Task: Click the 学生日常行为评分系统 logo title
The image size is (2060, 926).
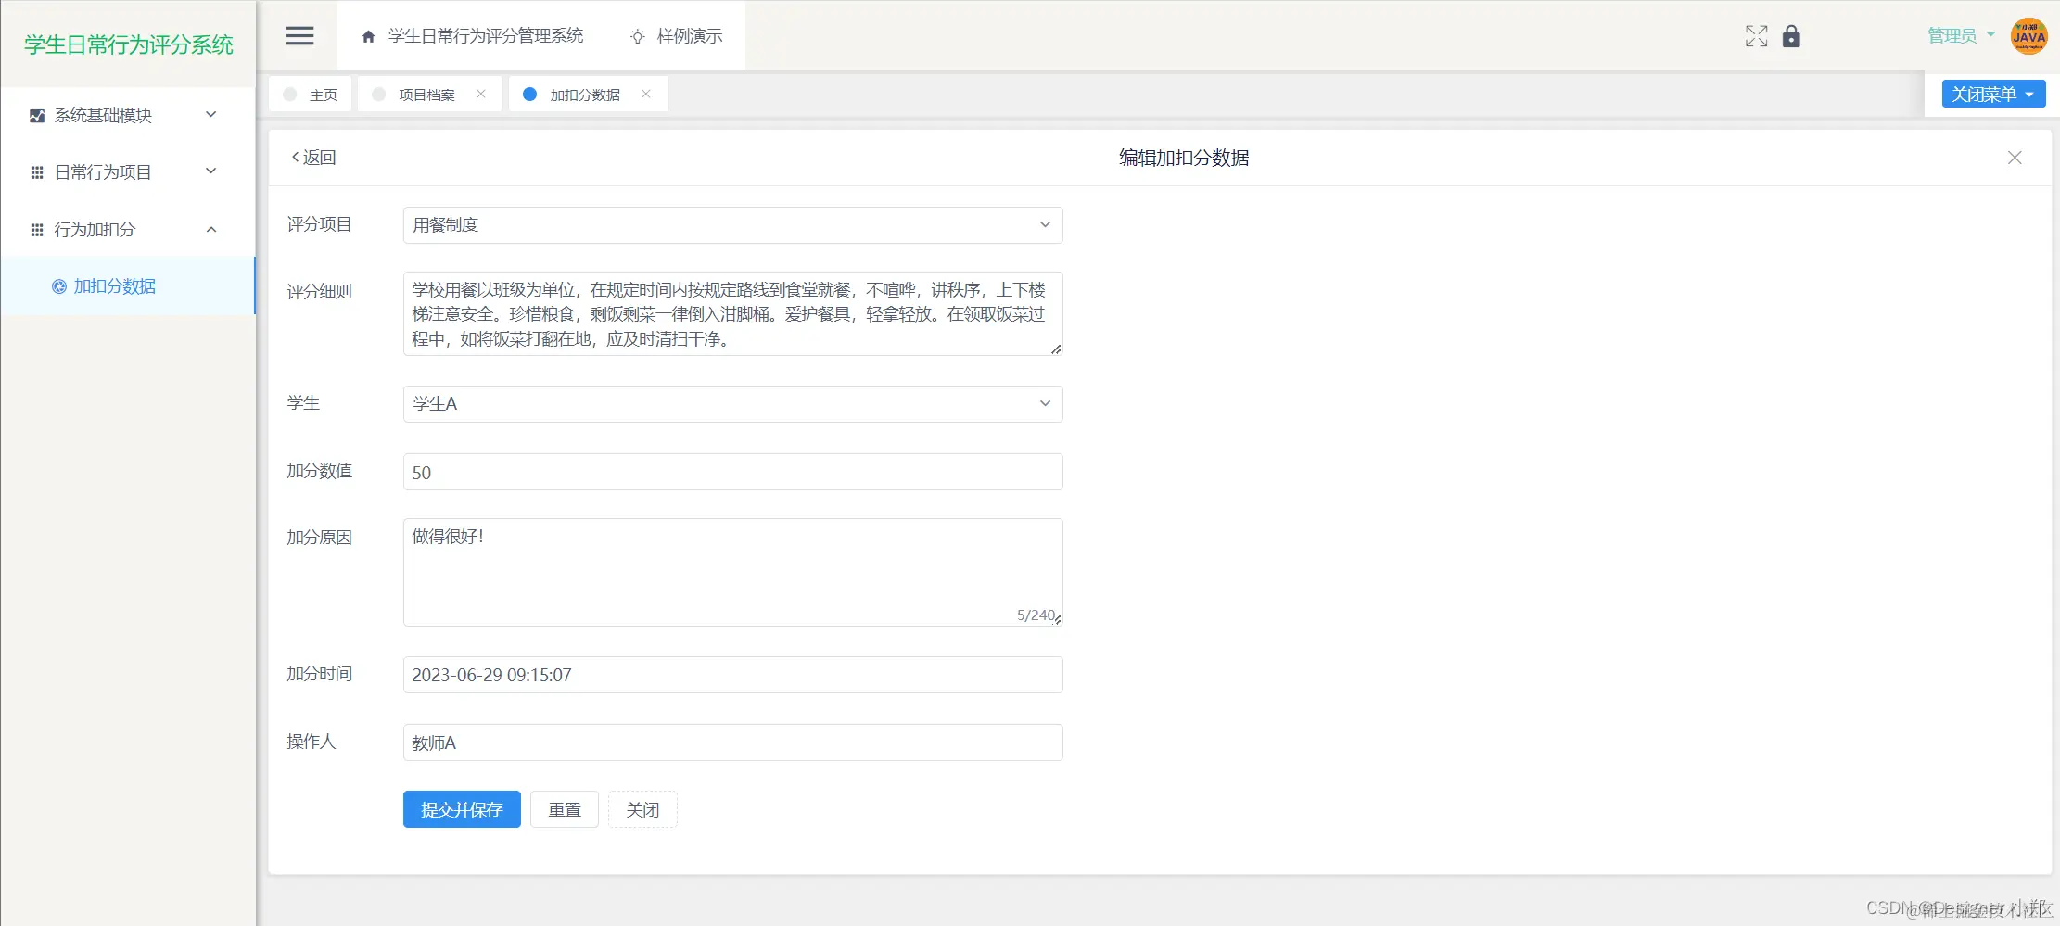Action: click(129, 44)
